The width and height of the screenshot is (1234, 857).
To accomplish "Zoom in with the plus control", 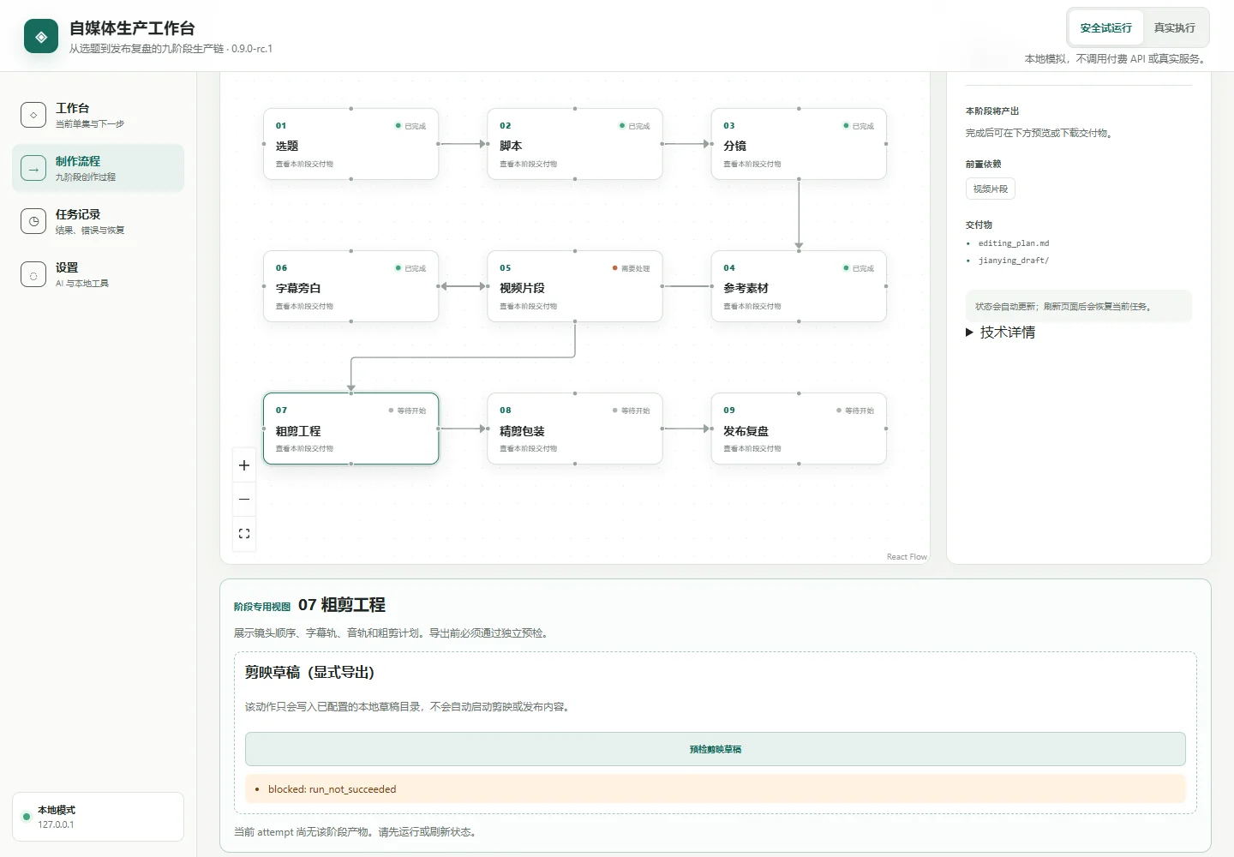I will [244, 465].
